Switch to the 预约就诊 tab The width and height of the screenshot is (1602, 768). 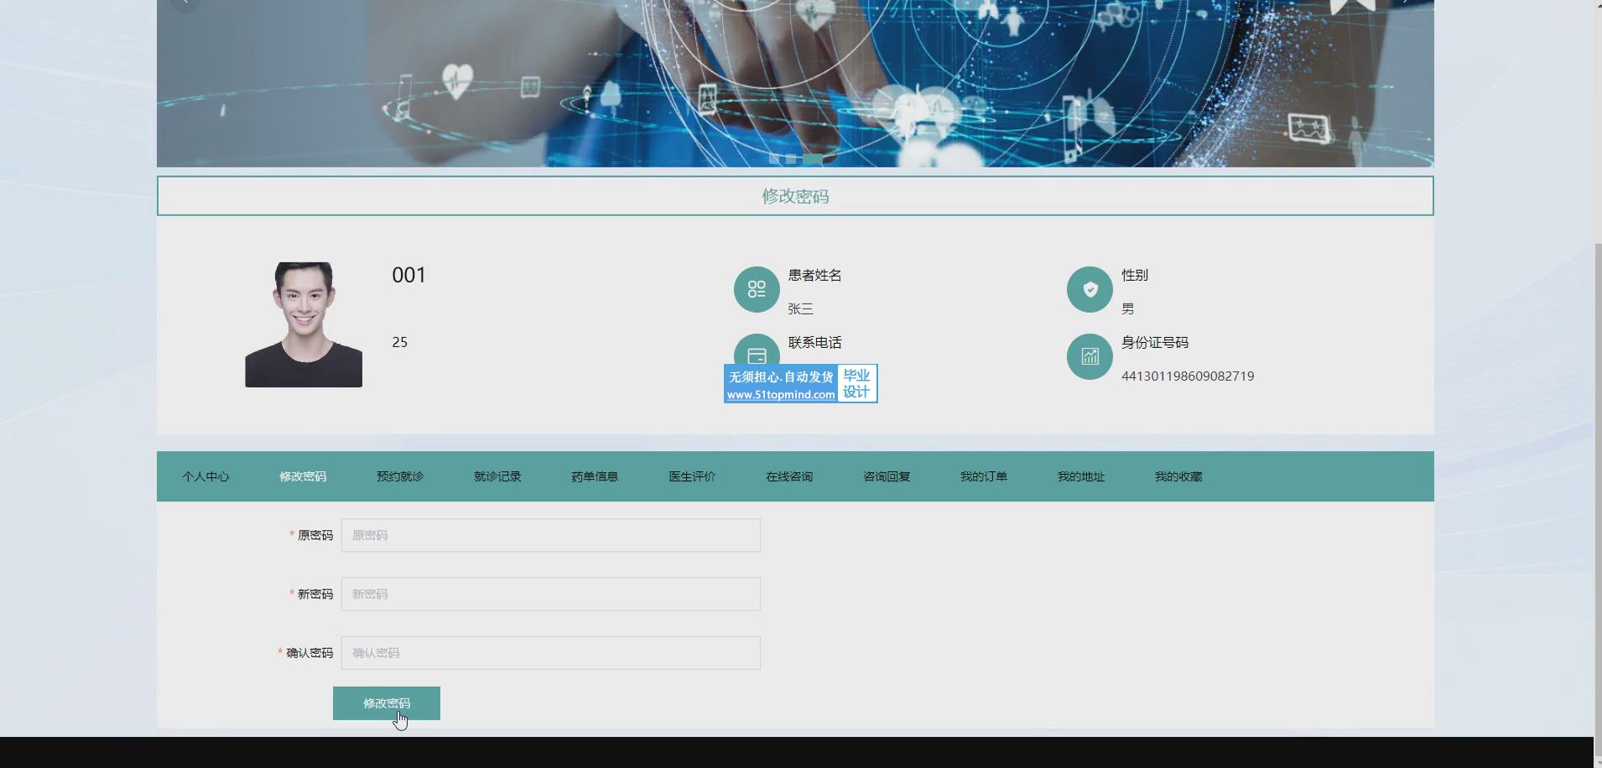pyautogui.click(x=400, y=476)
